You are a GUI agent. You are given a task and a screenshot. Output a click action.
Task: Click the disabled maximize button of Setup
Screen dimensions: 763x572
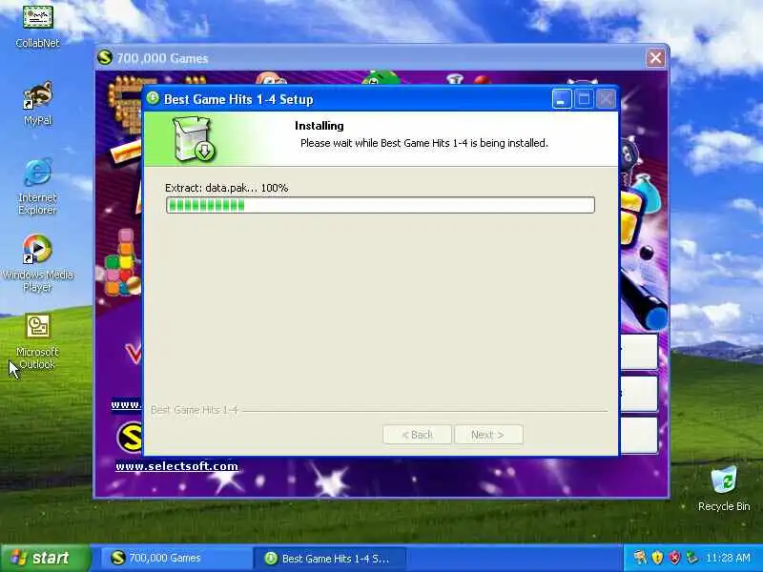coord(584,99)
